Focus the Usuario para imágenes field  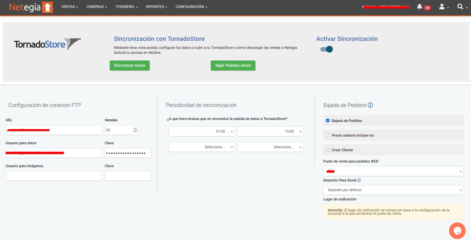coord(54,176)
